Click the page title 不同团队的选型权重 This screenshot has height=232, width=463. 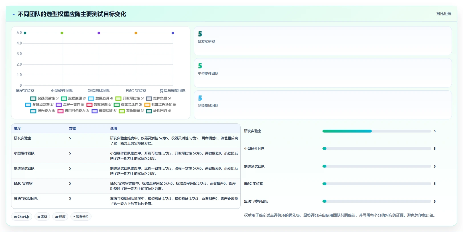72,14
